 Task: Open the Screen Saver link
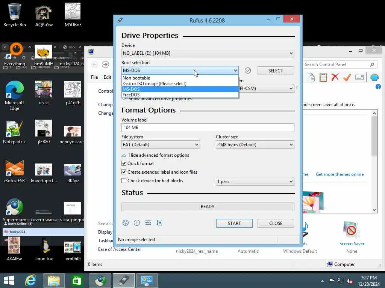[352, 244]
